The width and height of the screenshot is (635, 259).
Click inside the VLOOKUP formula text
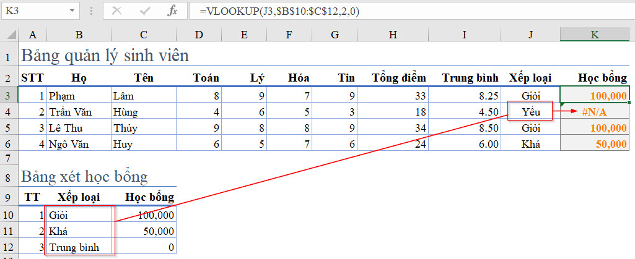point(279,11)
